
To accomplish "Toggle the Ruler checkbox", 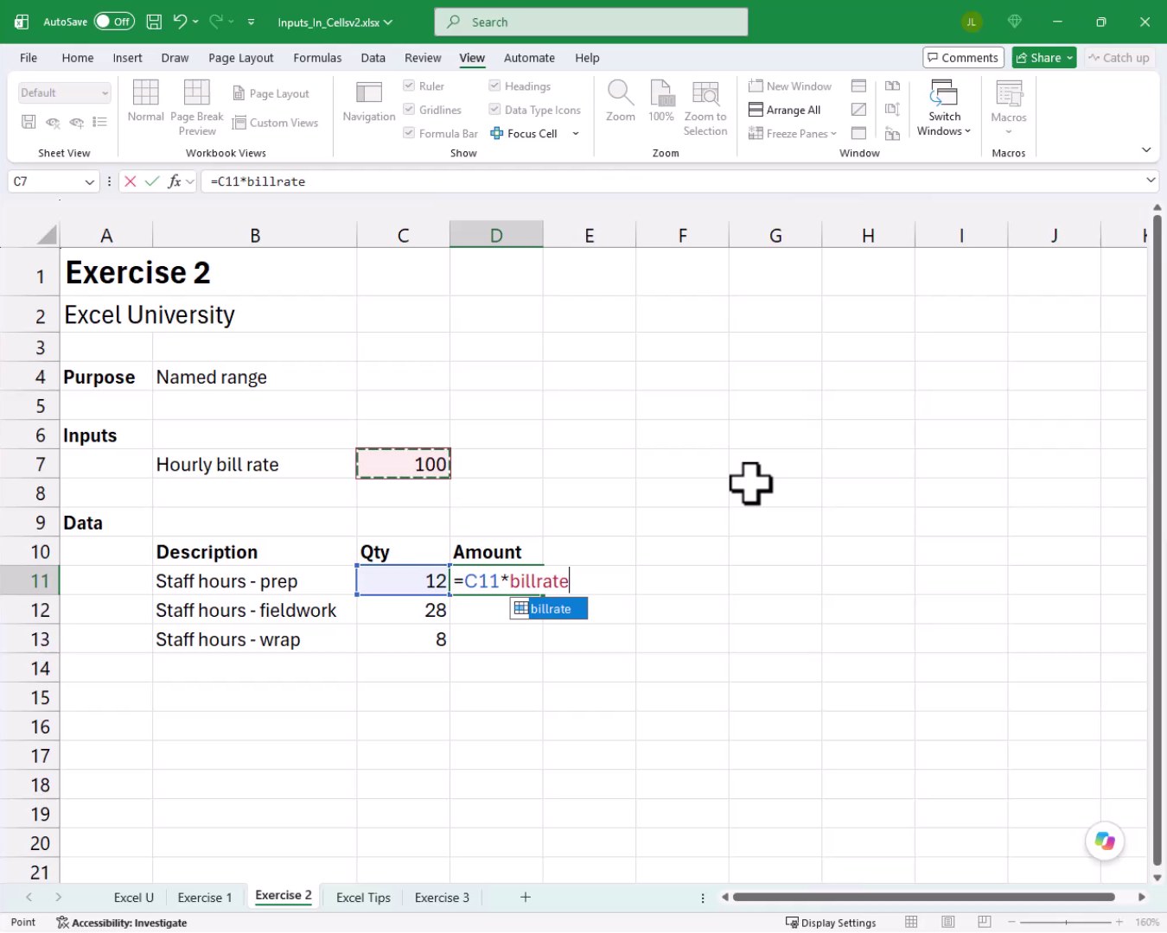I will coord(409,86).
